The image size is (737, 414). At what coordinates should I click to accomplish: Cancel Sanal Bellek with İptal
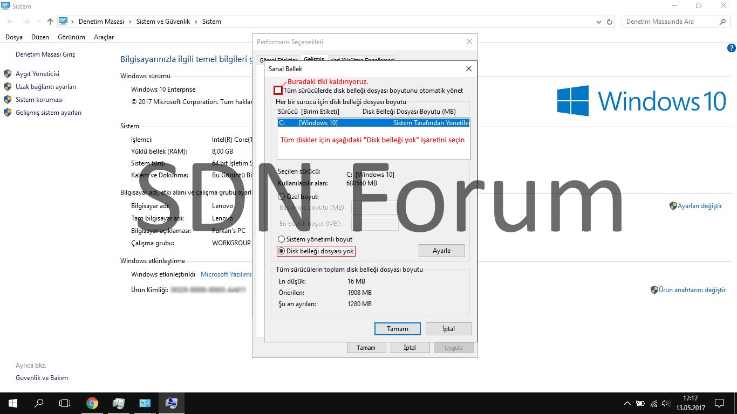448,329
